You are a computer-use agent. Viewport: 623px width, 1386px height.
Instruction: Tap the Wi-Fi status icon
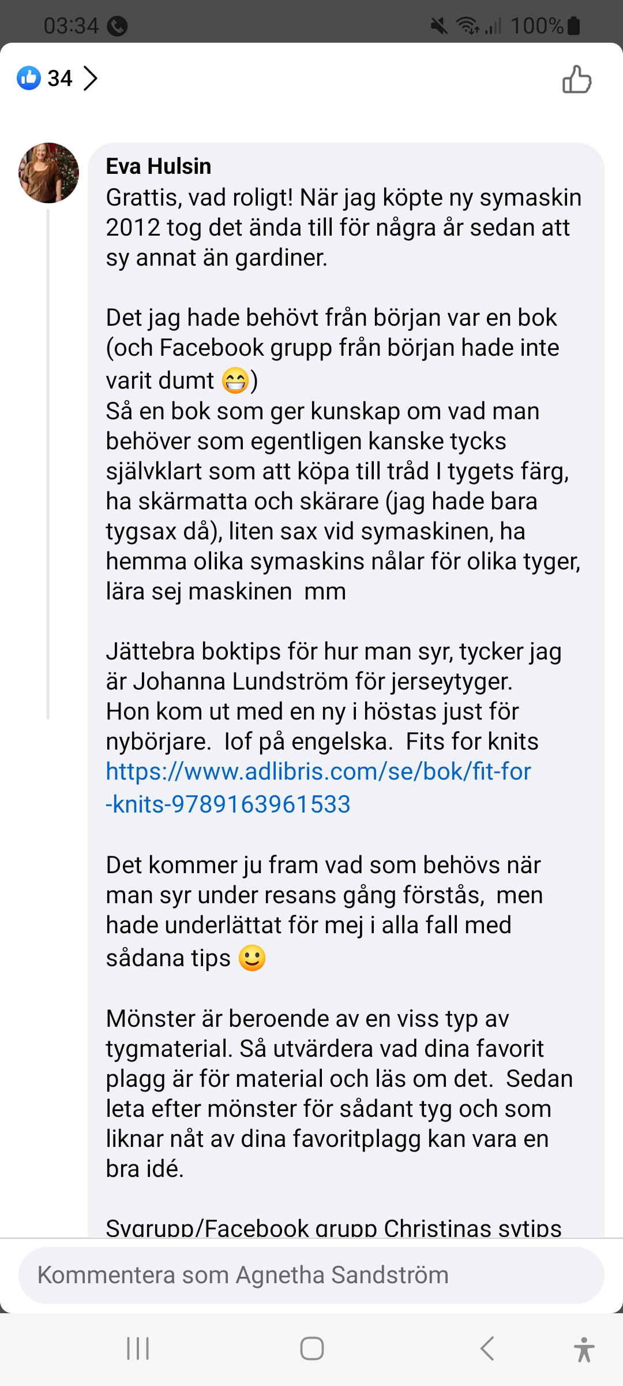467,26
